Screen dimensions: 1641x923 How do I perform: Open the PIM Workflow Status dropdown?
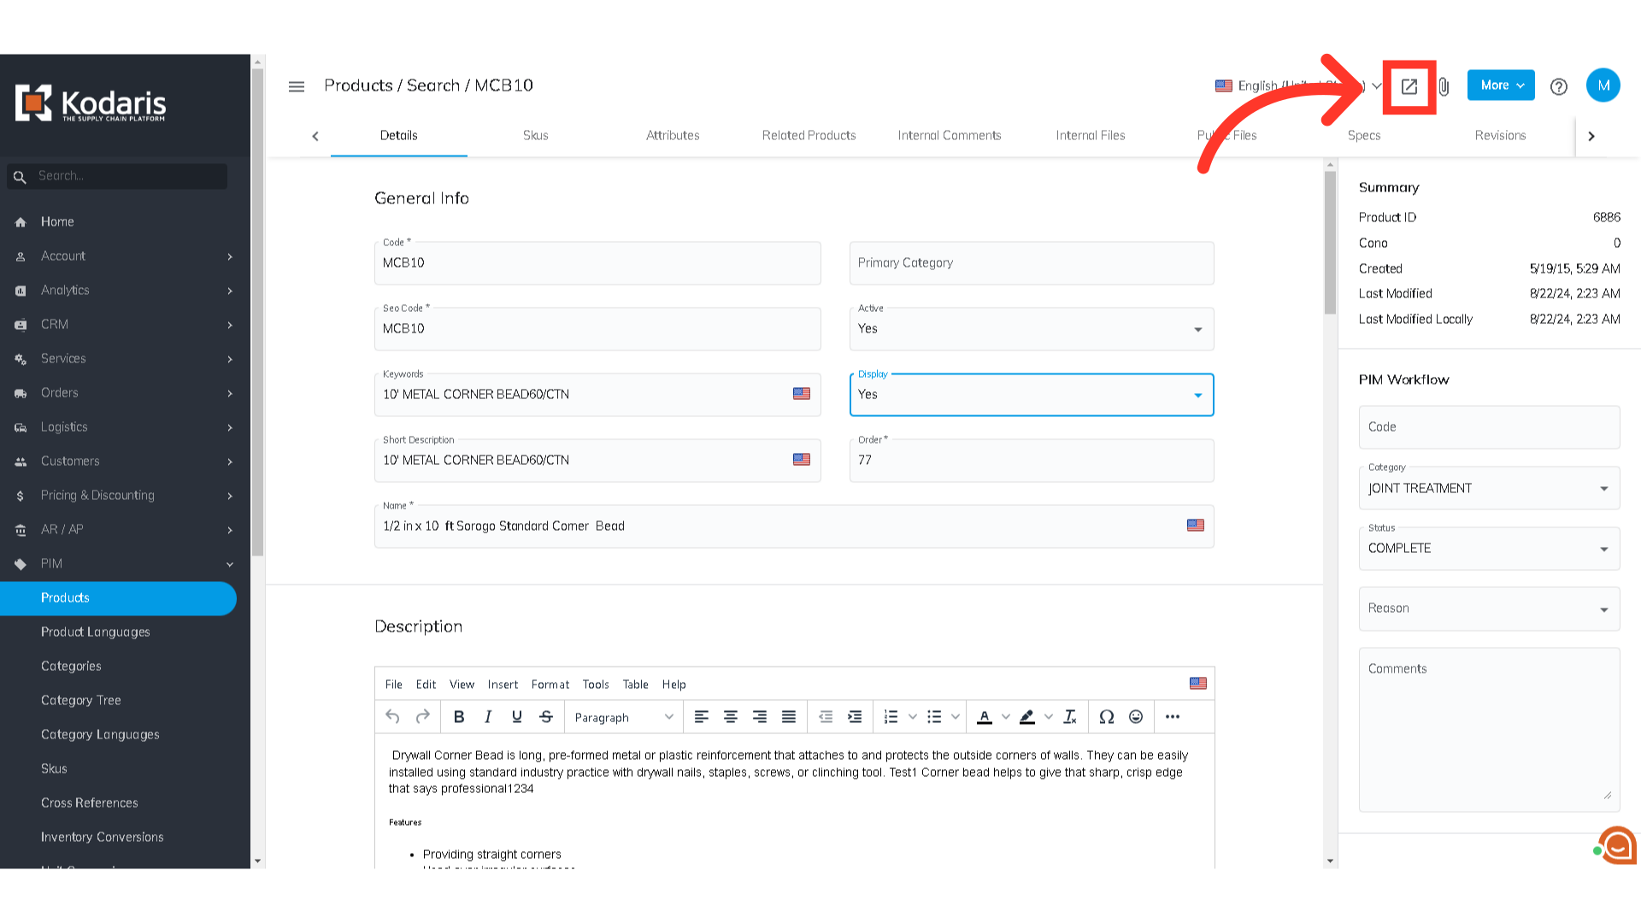[x=1488, y=549]
